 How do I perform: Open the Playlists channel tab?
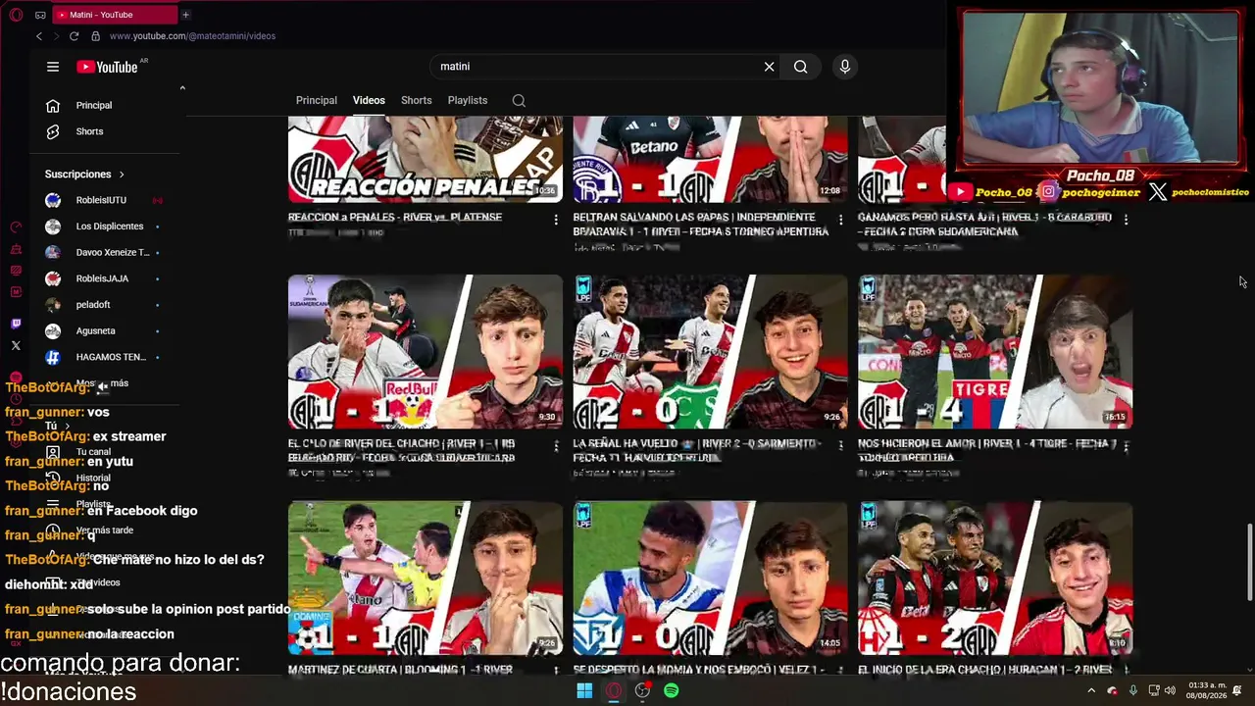tap(468, 100)
